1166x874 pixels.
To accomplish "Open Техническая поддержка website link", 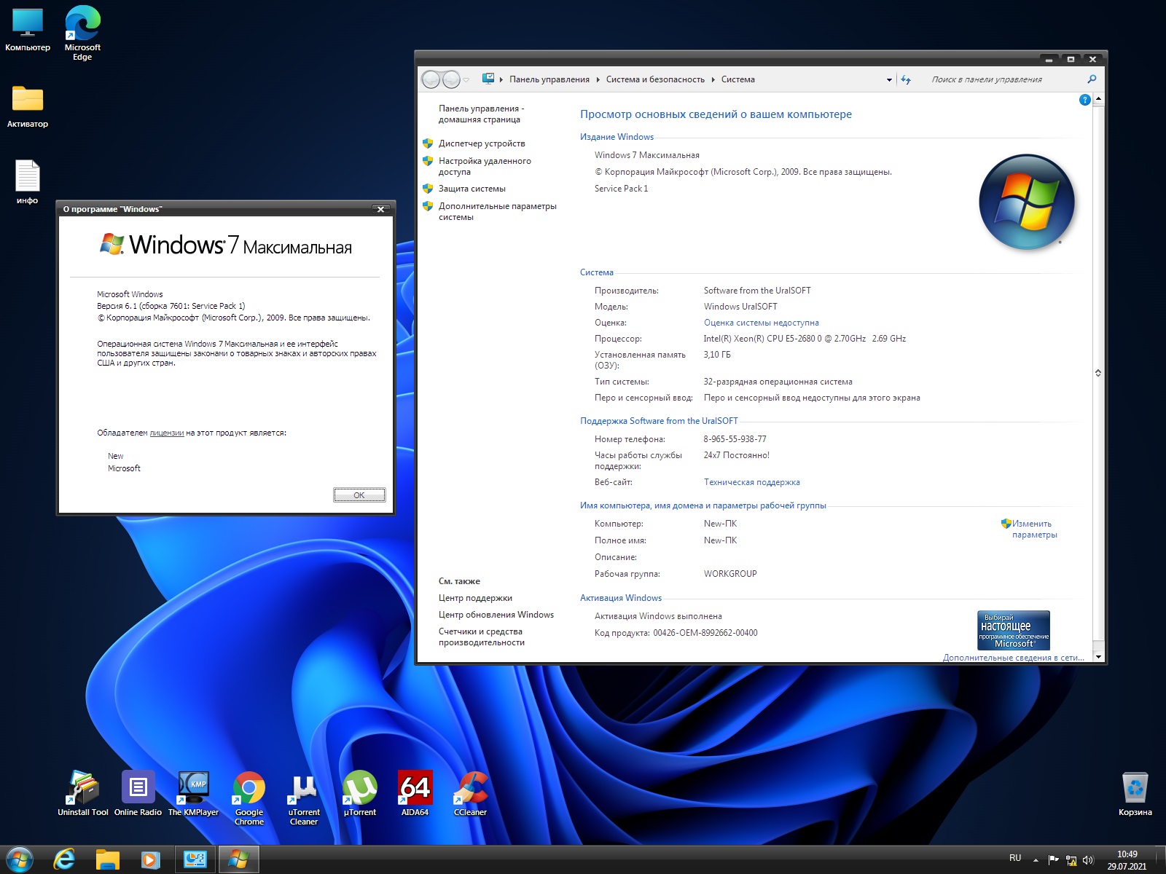I will (x=752, y=482).
